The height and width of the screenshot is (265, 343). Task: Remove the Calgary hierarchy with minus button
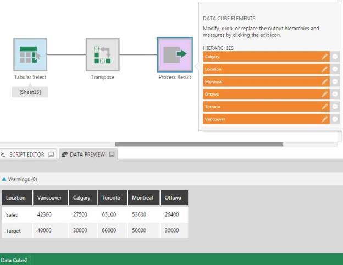click(x=335, y=57)
